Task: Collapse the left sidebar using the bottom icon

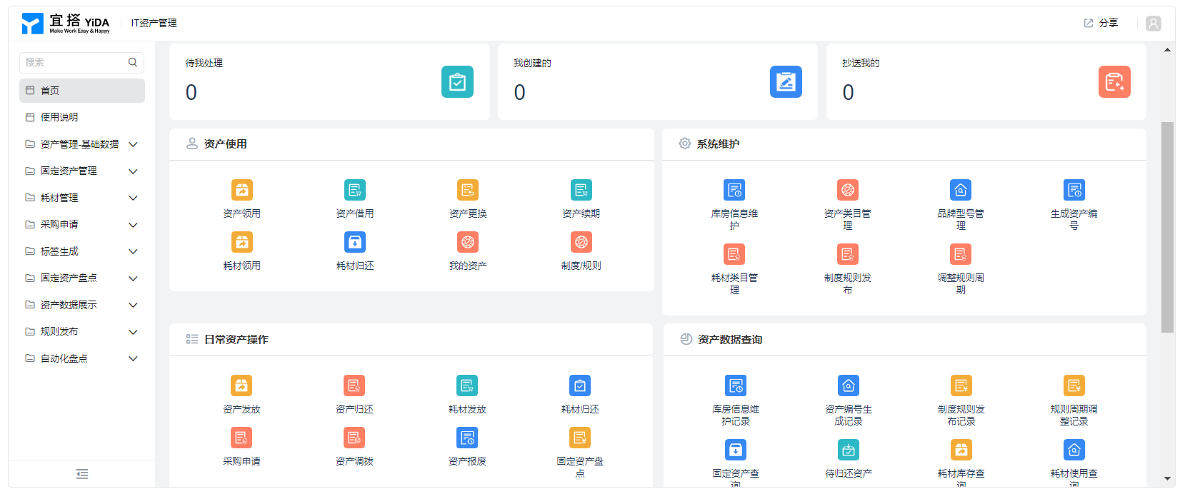Action: [x=82, y=474]
